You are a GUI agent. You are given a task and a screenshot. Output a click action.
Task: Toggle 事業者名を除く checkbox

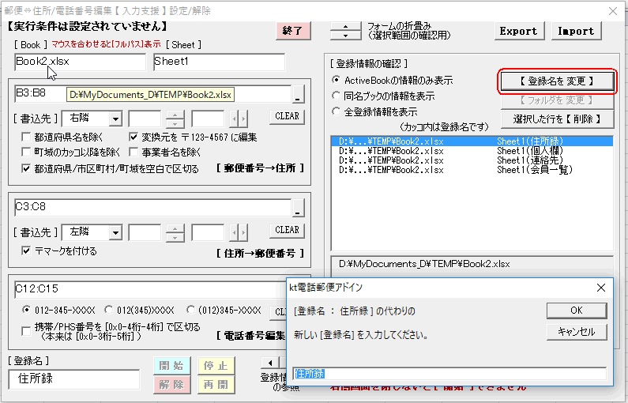(x=133, y=153)
